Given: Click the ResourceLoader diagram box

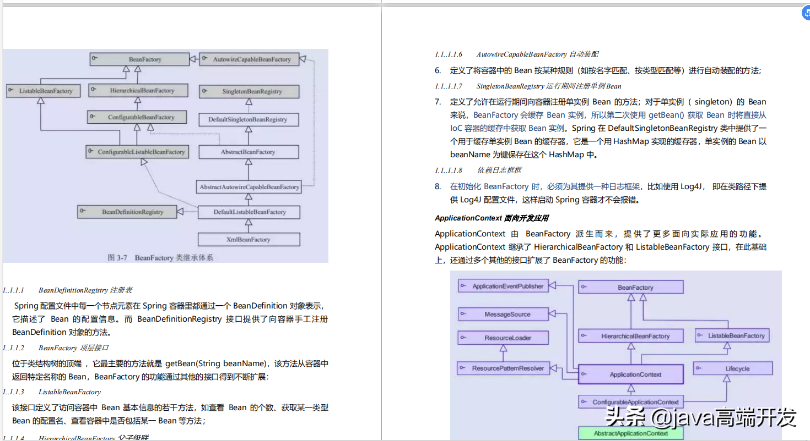Looking at the screenshot, I should 503,338.
